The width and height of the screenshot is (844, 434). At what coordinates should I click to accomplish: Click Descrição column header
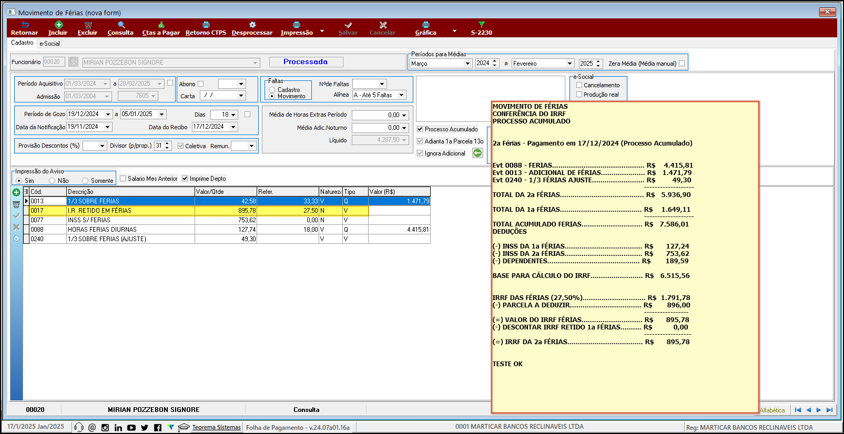tap(130, 192)
